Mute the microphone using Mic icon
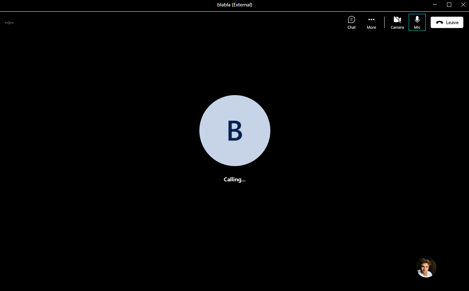The height and width of the screenshot is (291, 469). pyautogui.click(x=417, y=20)
